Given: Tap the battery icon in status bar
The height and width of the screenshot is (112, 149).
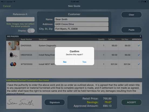Looking at the screenshot, I should (146, 2).
